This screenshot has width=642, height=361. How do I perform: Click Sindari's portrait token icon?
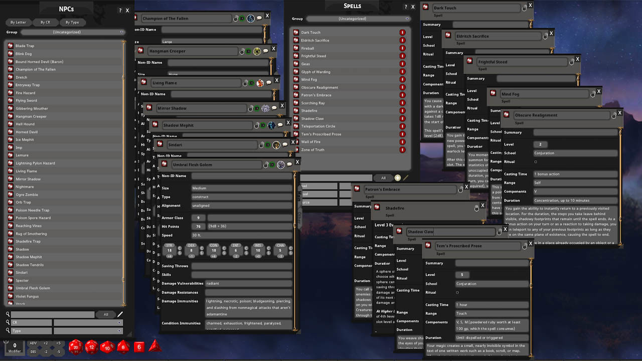click(x=276, y=145)
